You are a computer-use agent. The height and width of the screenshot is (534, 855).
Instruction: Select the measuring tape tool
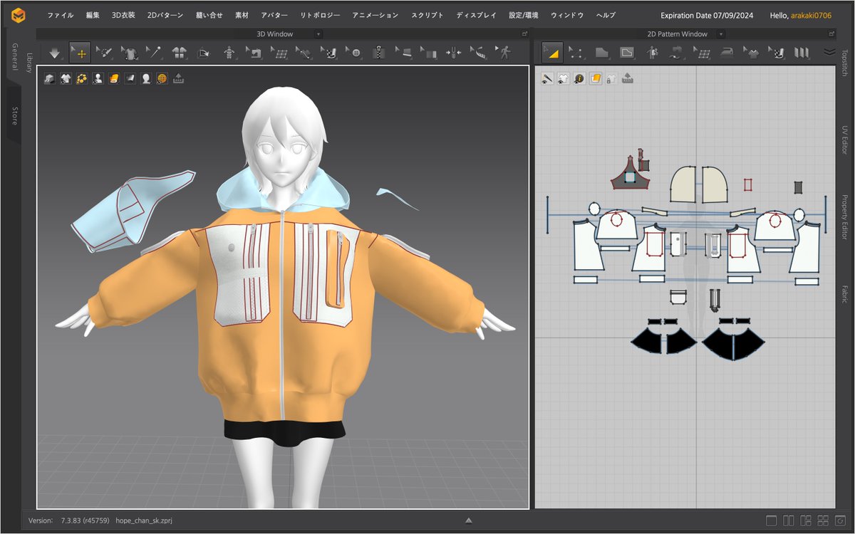tap(479, 53)
